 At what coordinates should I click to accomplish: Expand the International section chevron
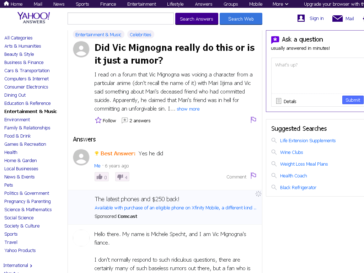point(31,266)
